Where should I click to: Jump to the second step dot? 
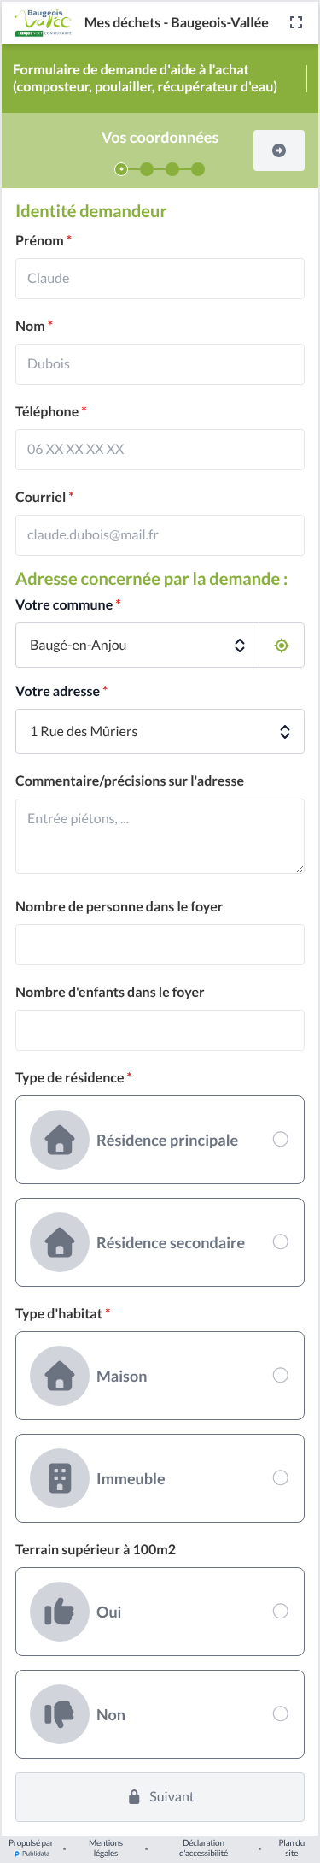coord(147,169)
